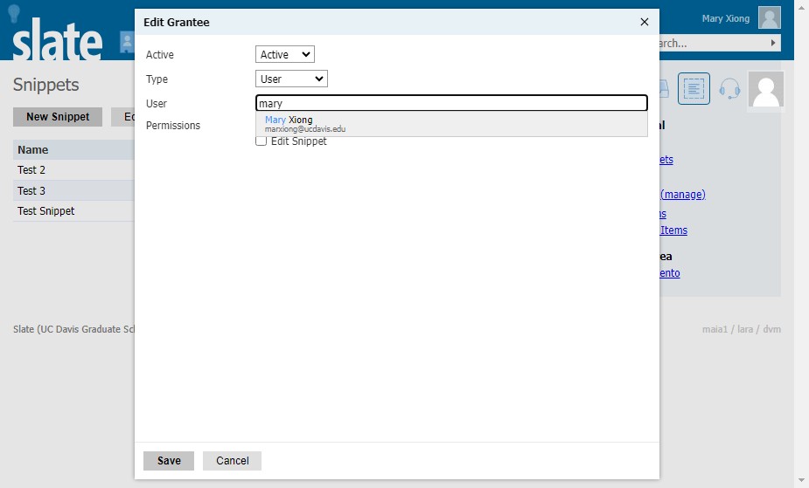Screen dimensions: 809x488
Task: Open the Test 3 snippet row
Action: pyautogui.click(x=73, y=190)
